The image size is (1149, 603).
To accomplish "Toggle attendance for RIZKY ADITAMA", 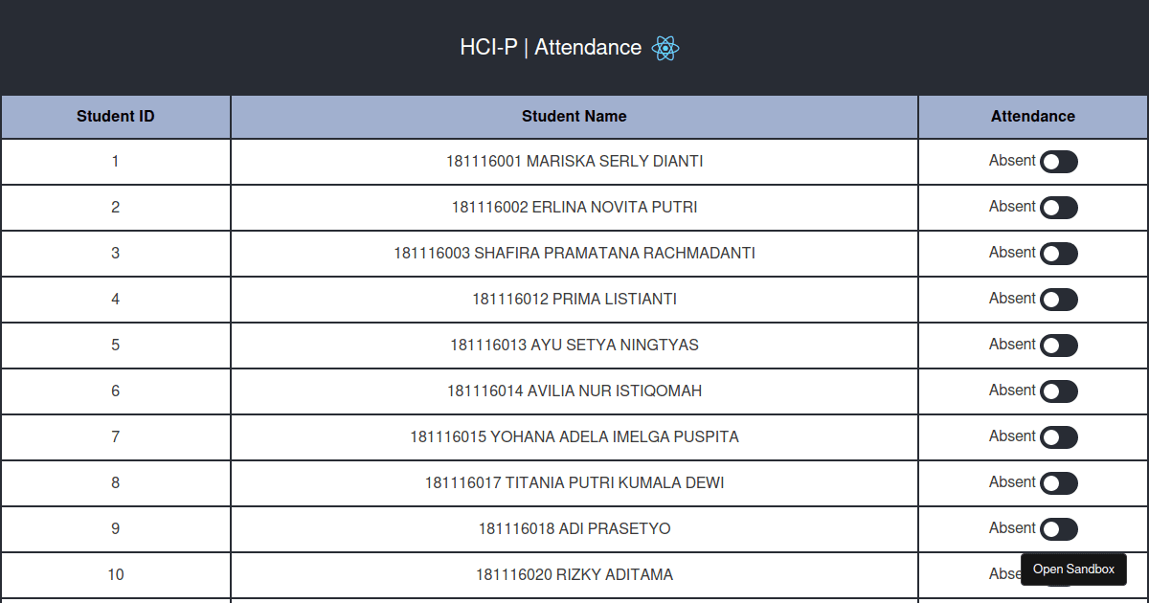I will pyautogui.click(x=1058, y=574).
